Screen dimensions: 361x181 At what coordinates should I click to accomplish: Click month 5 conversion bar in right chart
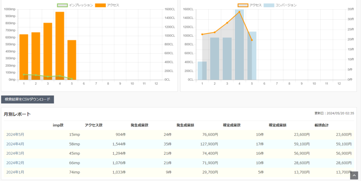tap(252, 56)
